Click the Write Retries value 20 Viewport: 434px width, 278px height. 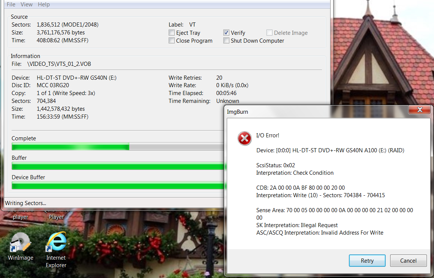click(x=219, y=78)
